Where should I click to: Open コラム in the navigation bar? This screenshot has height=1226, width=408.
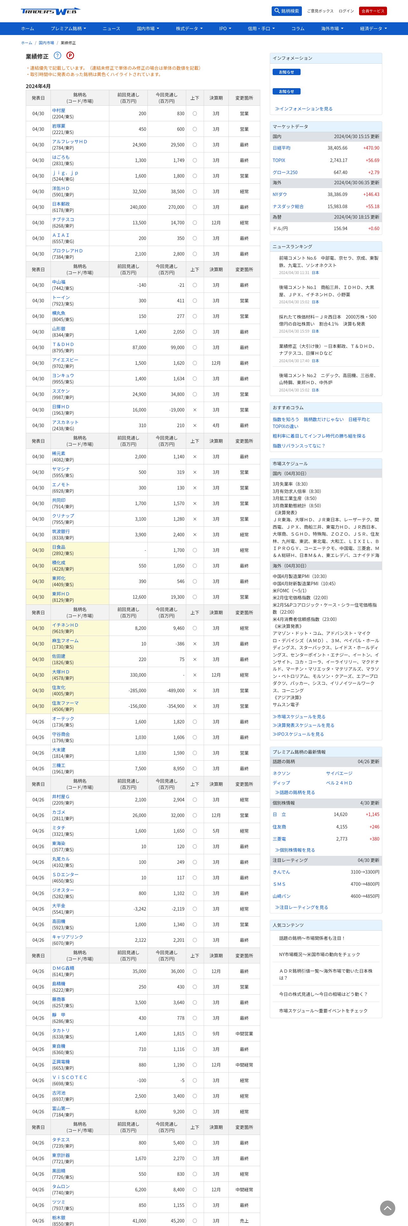pos(298,29)
